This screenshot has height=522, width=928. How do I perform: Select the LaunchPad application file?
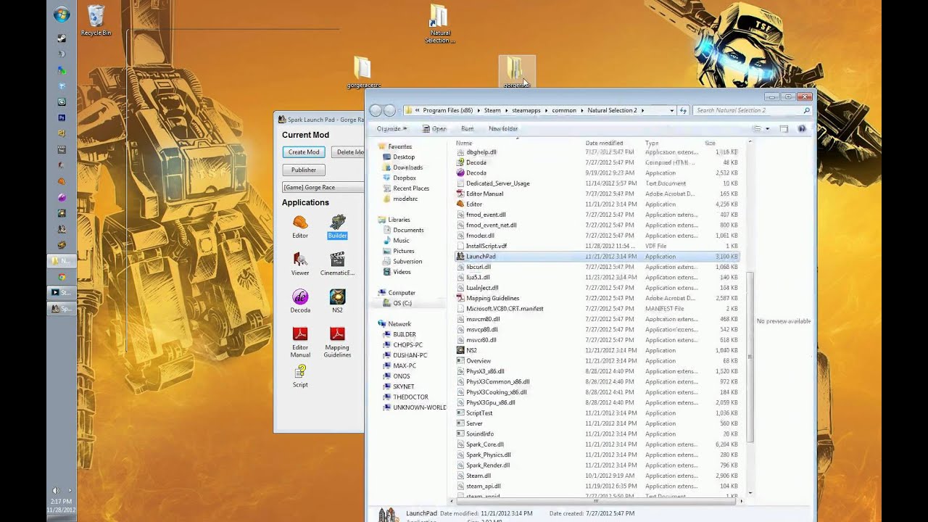tap(597, 256)
